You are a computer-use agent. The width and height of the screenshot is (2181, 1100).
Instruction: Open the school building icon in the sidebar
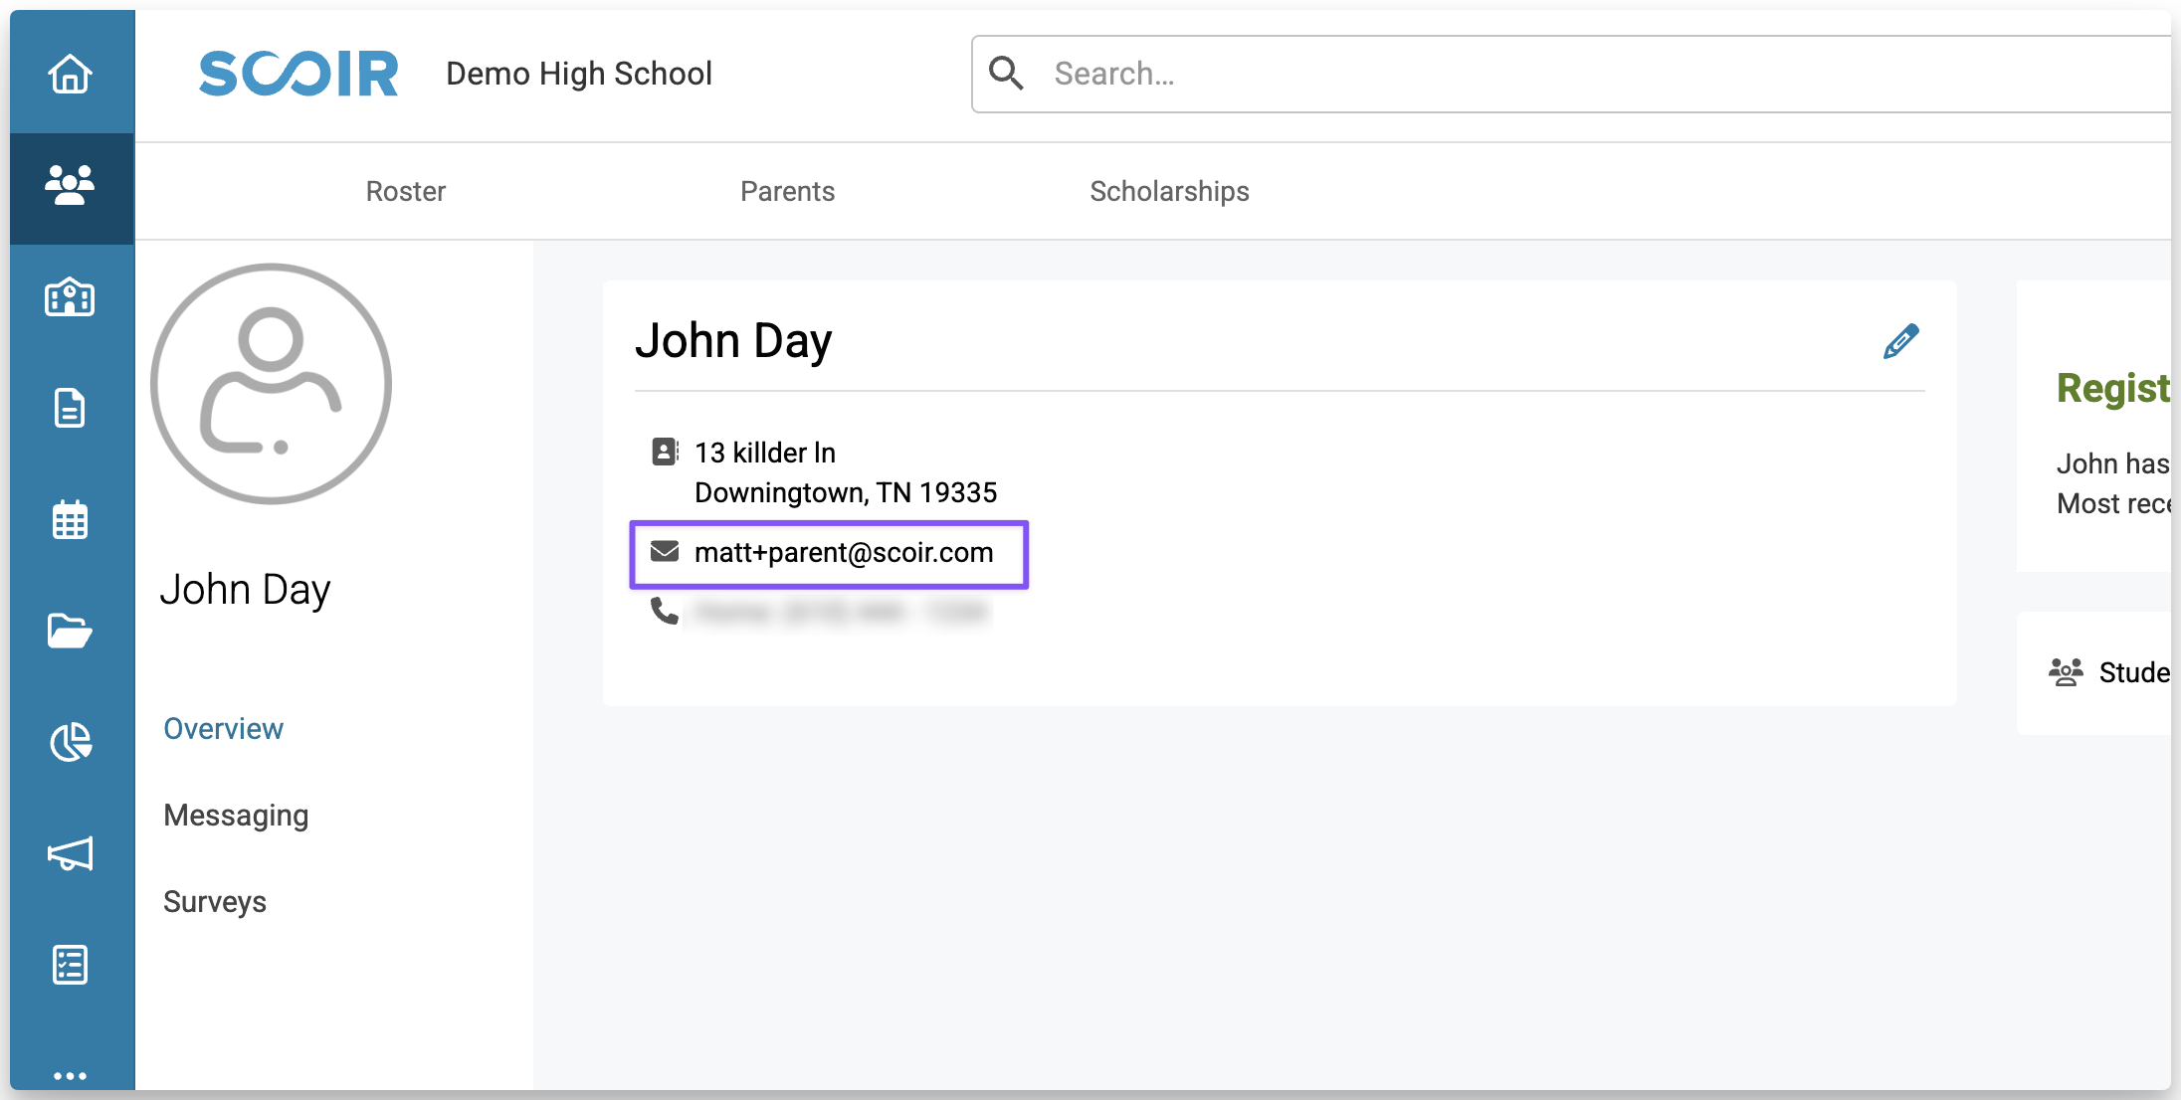point(70,297)
